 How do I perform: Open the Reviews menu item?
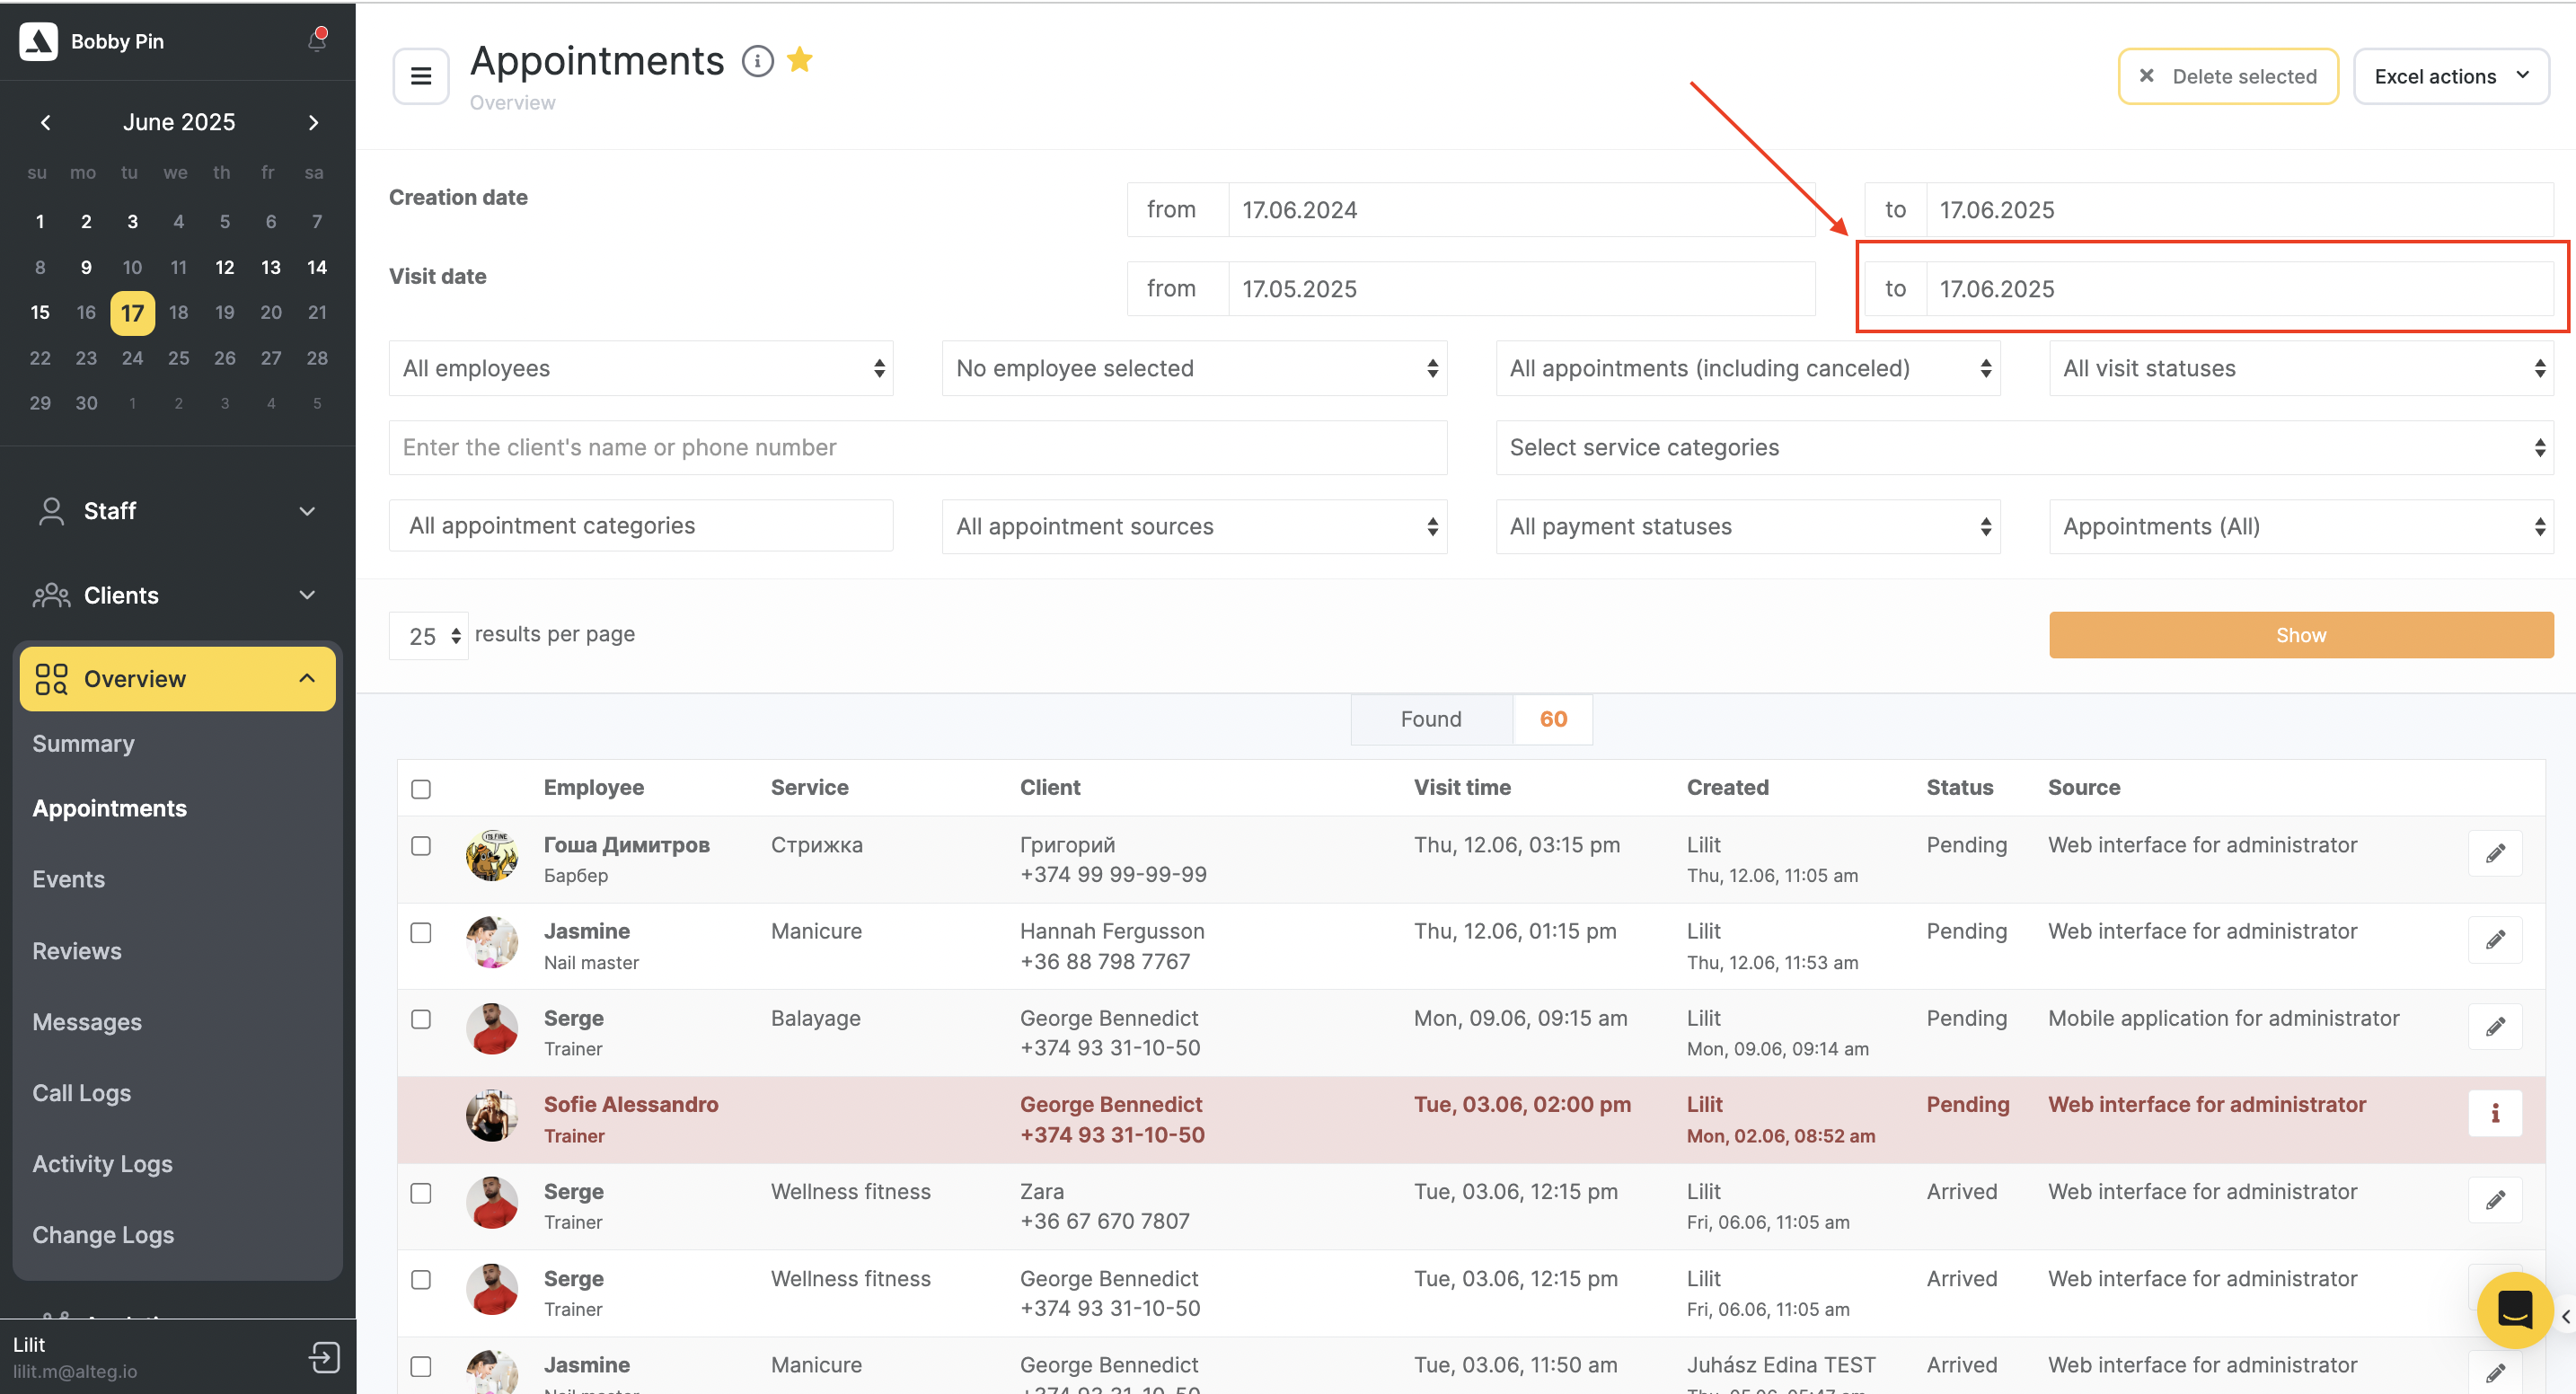(76, 951)
